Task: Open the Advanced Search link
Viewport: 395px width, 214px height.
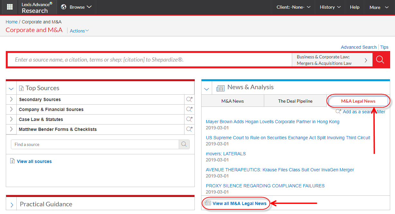Action: tap(359, 47)
